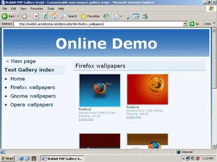Click the scrollbar up arrow

click(214, 30)
